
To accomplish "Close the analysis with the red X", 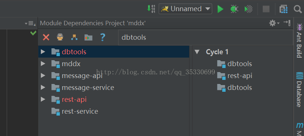I will [46, 37].
